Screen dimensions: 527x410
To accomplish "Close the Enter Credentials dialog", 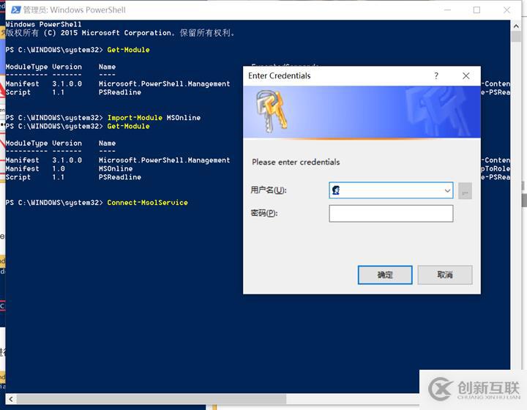I will [466, 76].
